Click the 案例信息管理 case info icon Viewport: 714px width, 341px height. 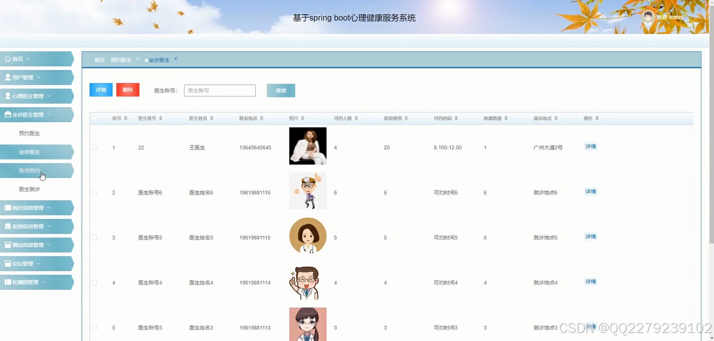(7, 226)
